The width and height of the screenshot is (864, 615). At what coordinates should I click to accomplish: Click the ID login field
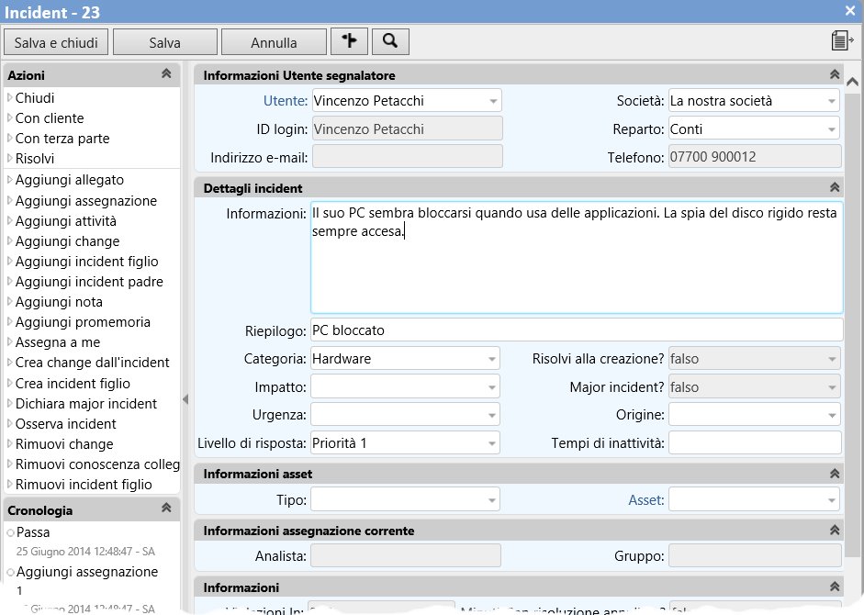[x=408, y=129]
